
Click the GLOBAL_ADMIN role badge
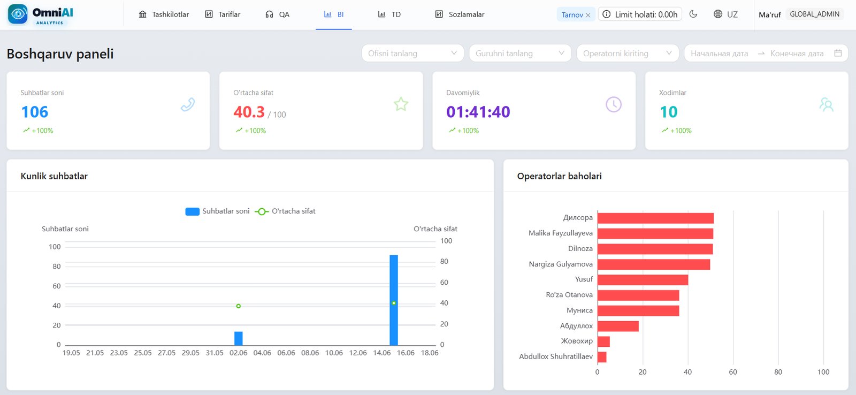pyautogui.click(x=814, y=14)
